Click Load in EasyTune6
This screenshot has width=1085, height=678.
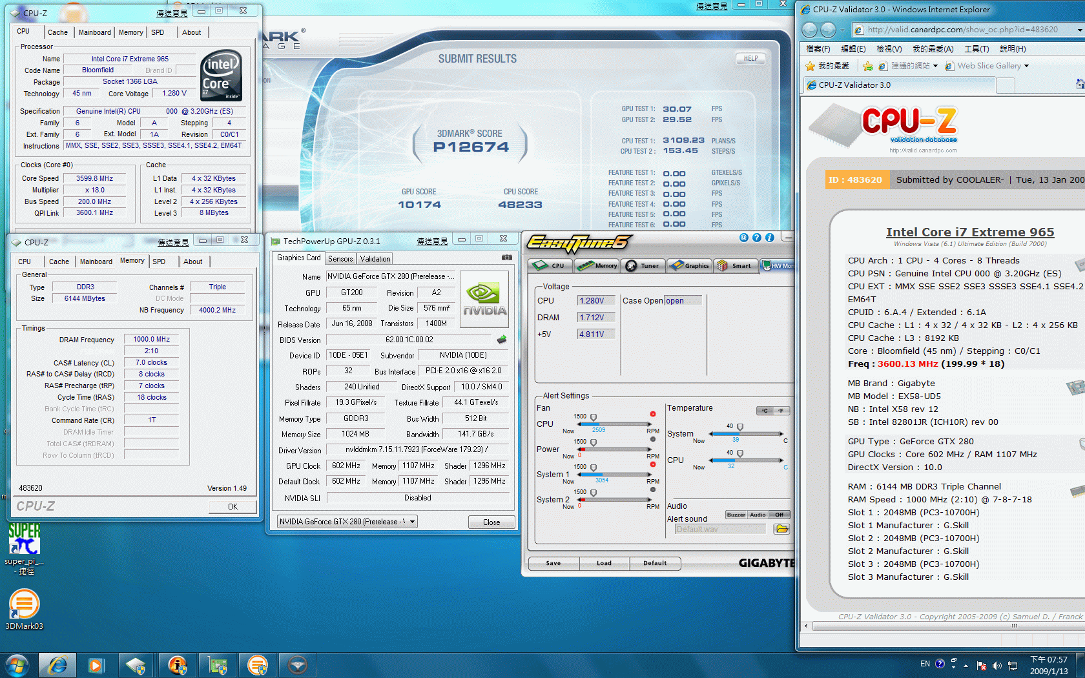604,563
